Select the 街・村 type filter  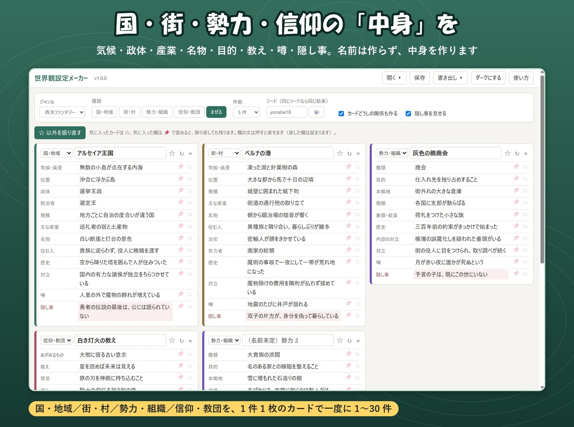point(130,112)
